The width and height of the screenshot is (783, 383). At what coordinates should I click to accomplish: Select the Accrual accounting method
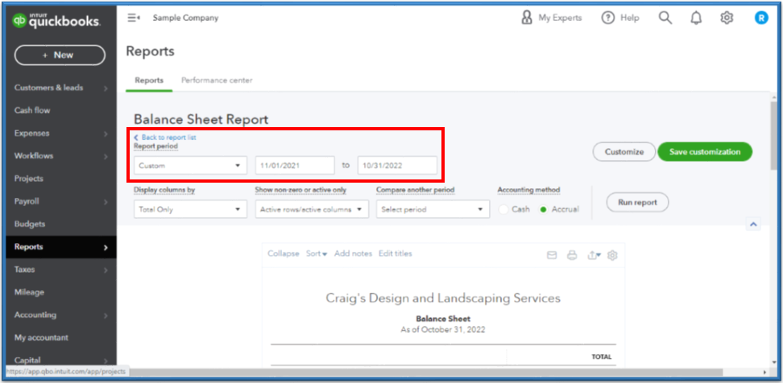click(543, 209)
